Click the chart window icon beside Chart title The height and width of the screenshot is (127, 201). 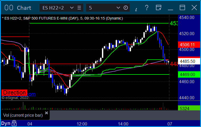(9, 8)
